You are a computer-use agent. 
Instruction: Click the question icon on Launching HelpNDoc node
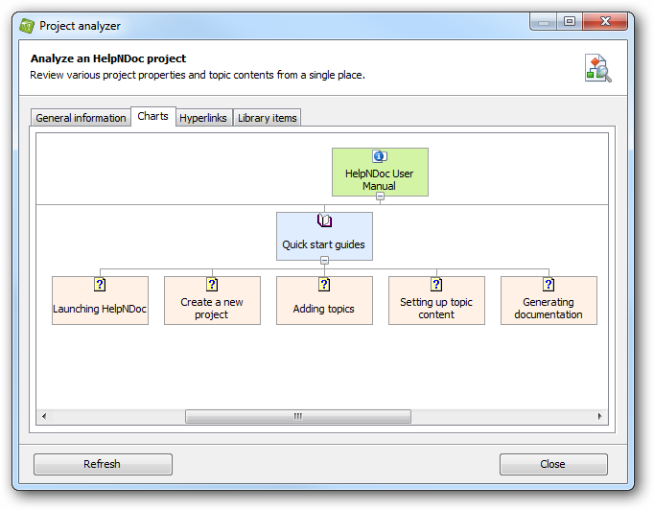click(100, 285)
